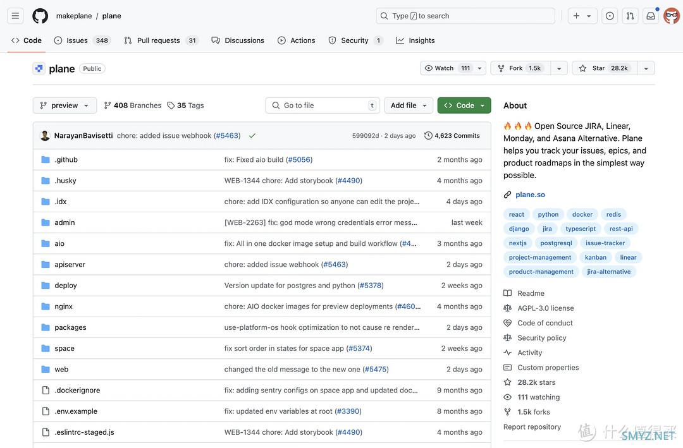683x448 pixels.
Task: Open the user profile avatar menu
Action: (672, 16)
